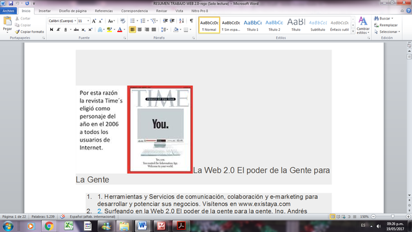Toggle show paragraph marks (¶)
This screenshot has width=412, height=232.
pos(191,21)
